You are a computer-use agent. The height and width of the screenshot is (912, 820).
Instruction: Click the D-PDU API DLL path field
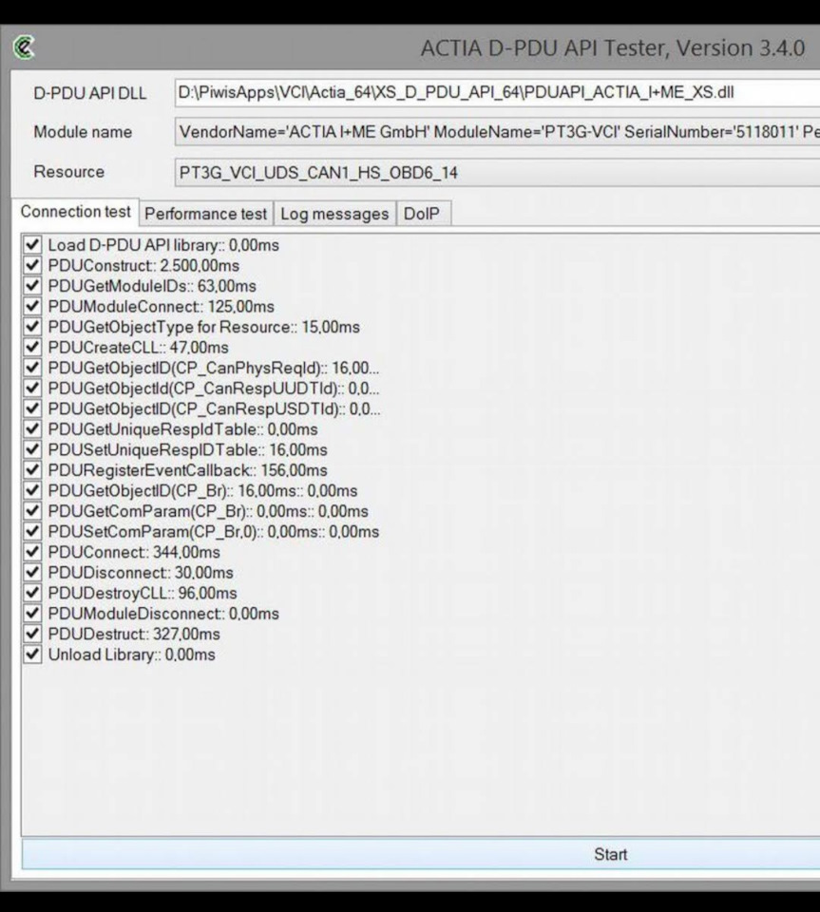coord(494,92)
